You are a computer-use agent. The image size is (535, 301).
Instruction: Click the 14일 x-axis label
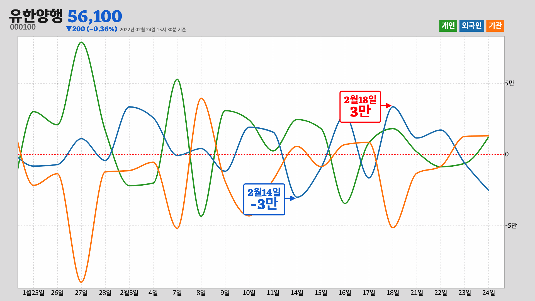click(297, 293)
